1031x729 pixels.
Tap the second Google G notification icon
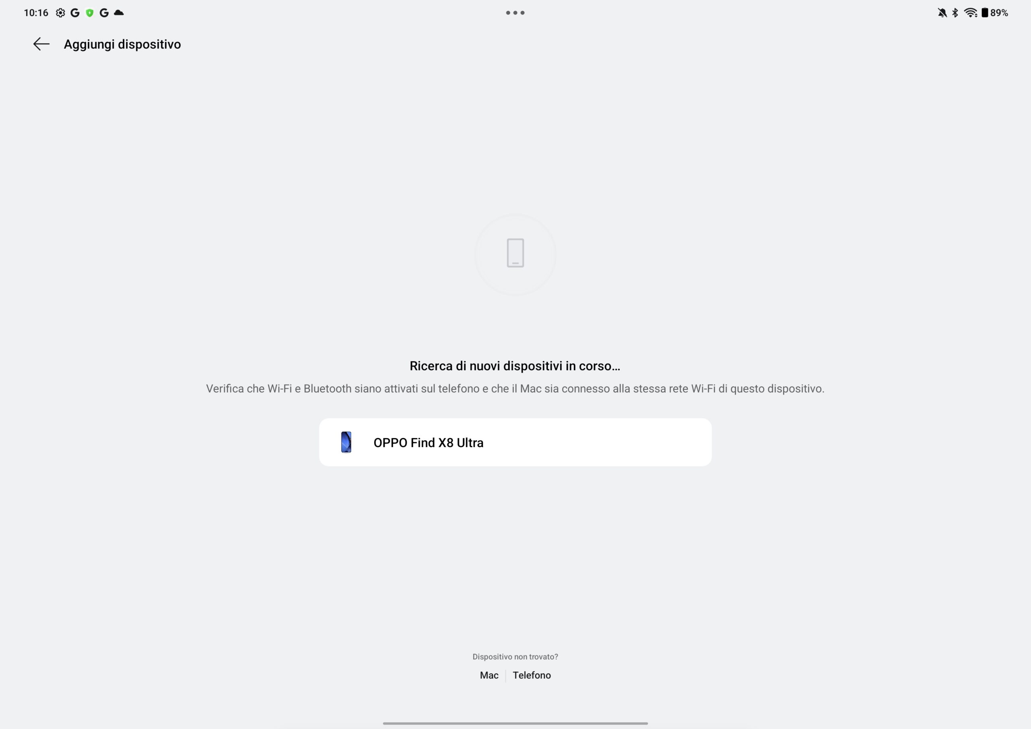tap(104, 12)
